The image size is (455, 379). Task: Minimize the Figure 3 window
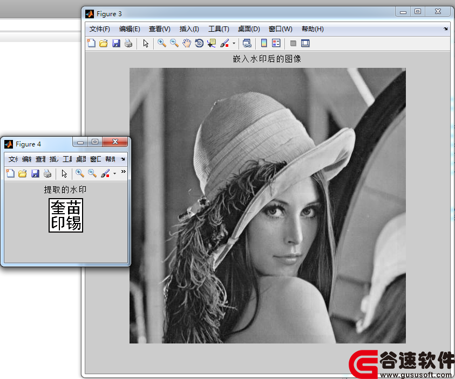tap(403, 12)
